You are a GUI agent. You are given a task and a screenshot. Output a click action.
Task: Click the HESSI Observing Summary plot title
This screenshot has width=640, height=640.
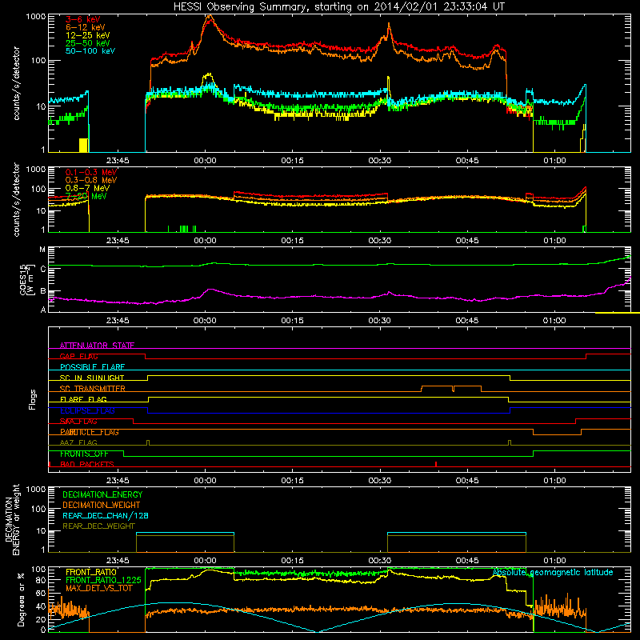pyautogui.click(x=339, y=7)
